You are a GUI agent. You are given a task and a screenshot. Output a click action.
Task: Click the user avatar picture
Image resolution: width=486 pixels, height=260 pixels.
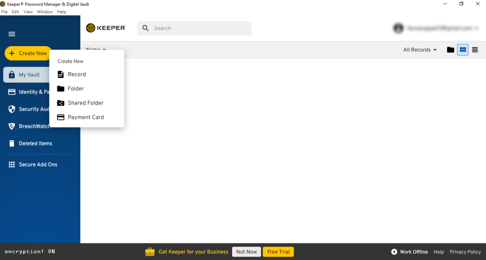pyautogui.click(x=398, y=28)
